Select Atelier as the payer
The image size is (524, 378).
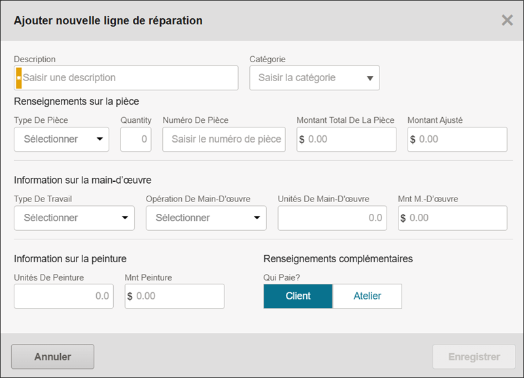[367, 296]
